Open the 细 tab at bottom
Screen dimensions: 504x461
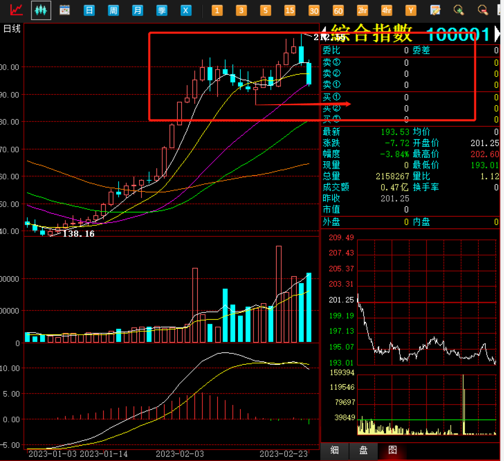coord(335,450)
